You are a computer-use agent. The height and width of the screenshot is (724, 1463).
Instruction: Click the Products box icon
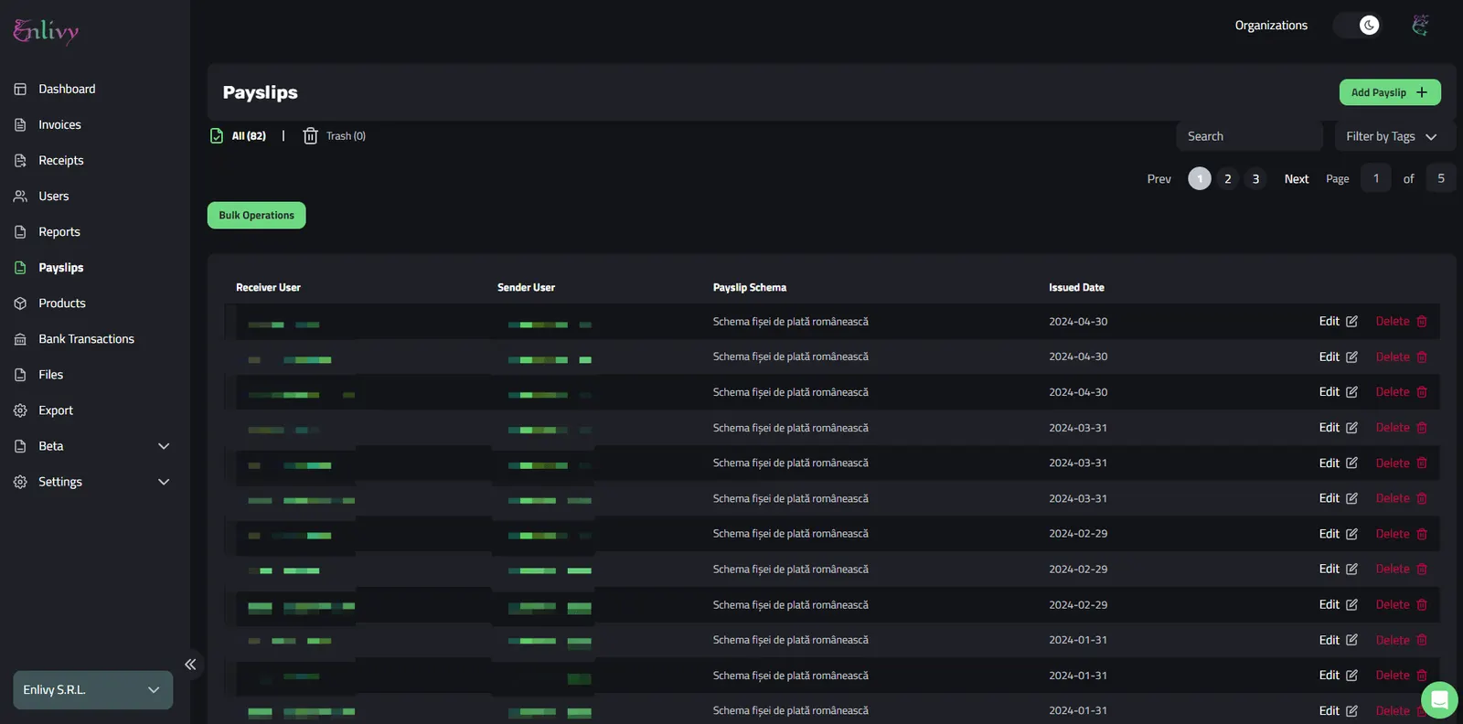(x=20, y=303)
